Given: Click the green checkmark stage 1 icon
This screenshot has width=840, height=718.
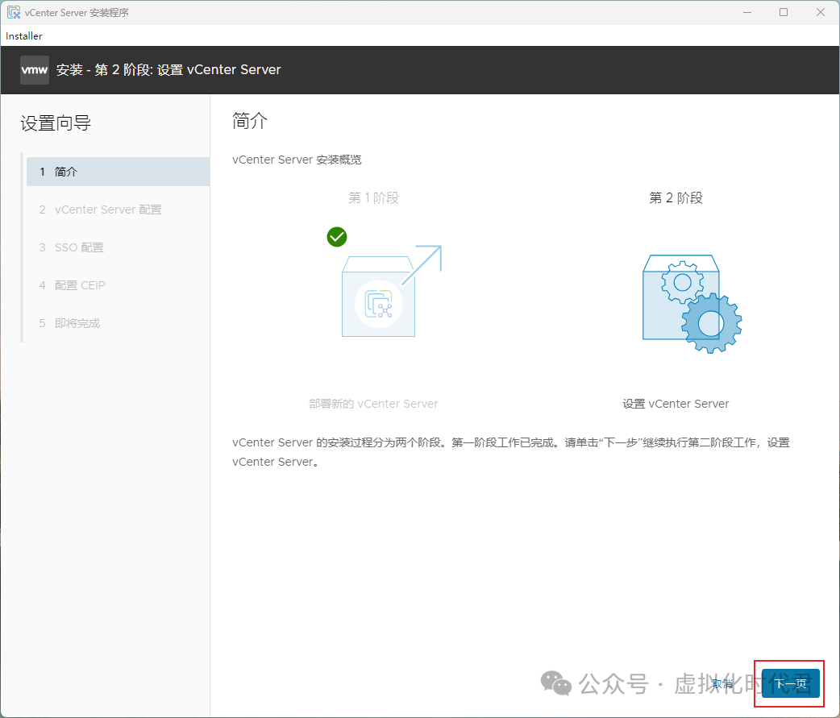Looking at the screenshot, I should click(x=337, y=237).
